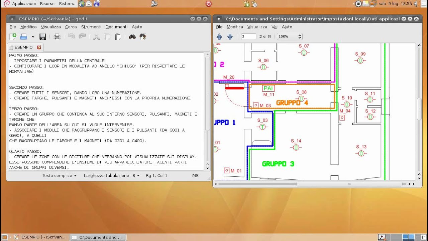Click the red power button on the panel
428x241 pixels.
pyautogui.click(x=209, y=4)
